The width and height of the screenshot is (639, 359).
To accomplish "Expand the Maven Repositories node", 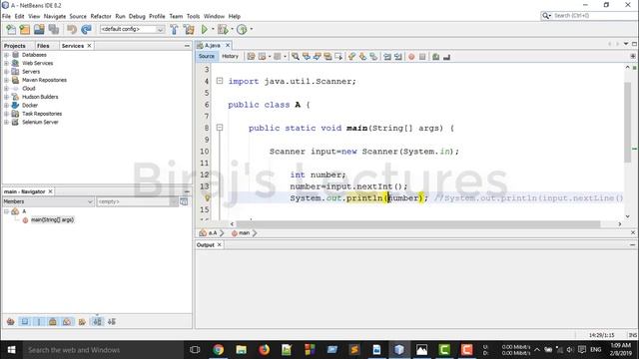I will 6,80.
